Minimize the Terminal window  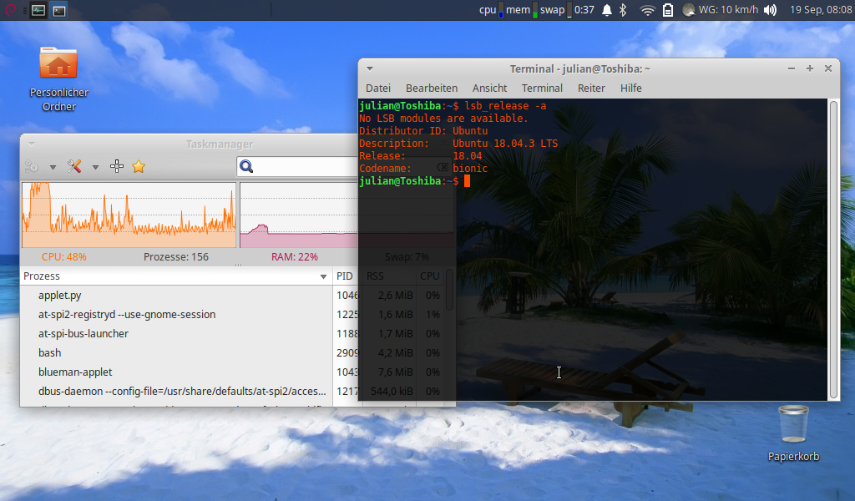tap(792, 68)
